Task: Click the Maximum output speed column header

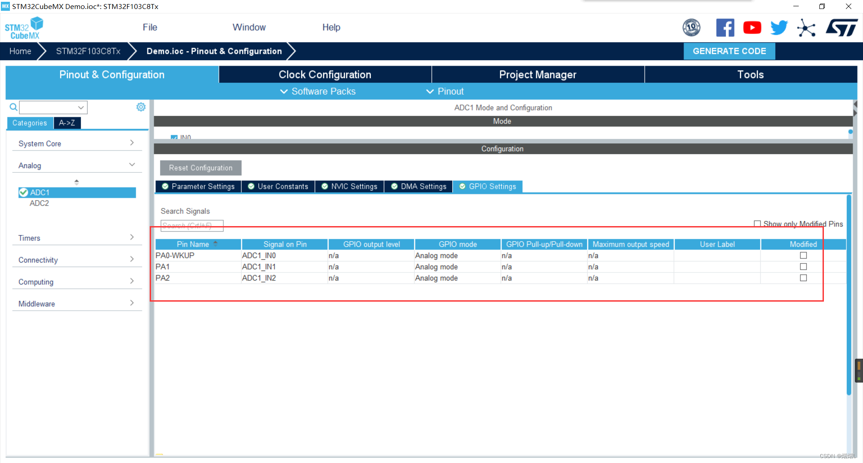Action: (631, 244)
